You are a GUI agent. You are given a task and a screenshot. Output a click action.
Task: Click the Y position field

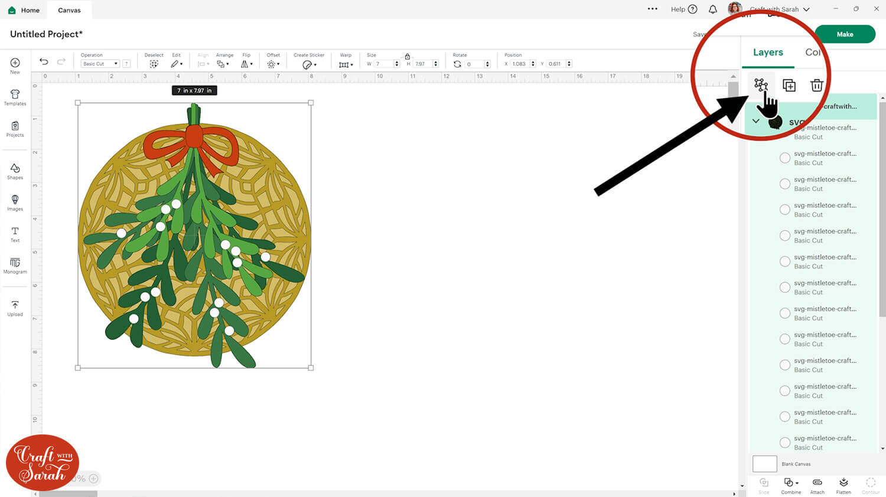(556, 64)
